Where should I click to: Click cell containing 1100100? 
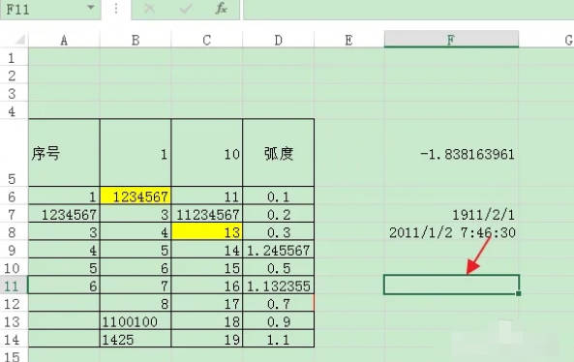pos(136,321)
